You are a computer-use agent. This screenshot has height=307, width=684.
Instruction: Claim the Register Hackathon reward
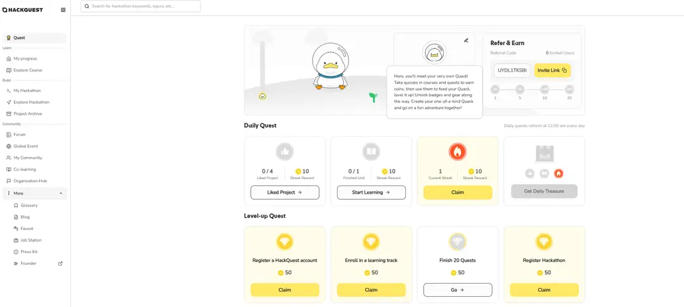click(544, 290)
